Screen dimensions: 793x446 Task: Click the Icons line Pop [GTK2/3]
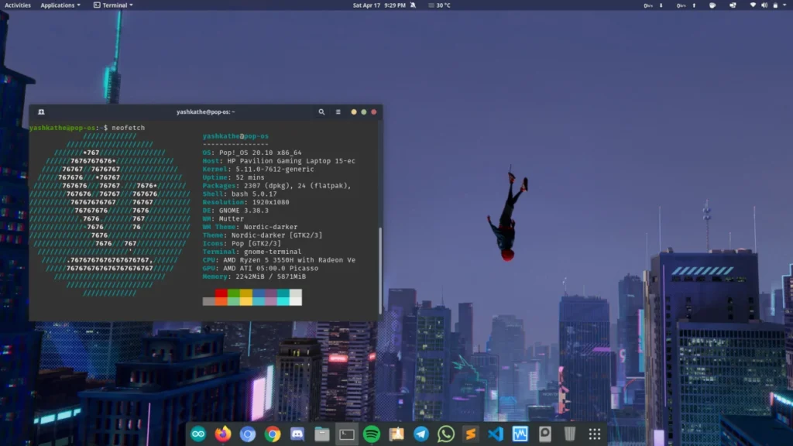point(242,244)
